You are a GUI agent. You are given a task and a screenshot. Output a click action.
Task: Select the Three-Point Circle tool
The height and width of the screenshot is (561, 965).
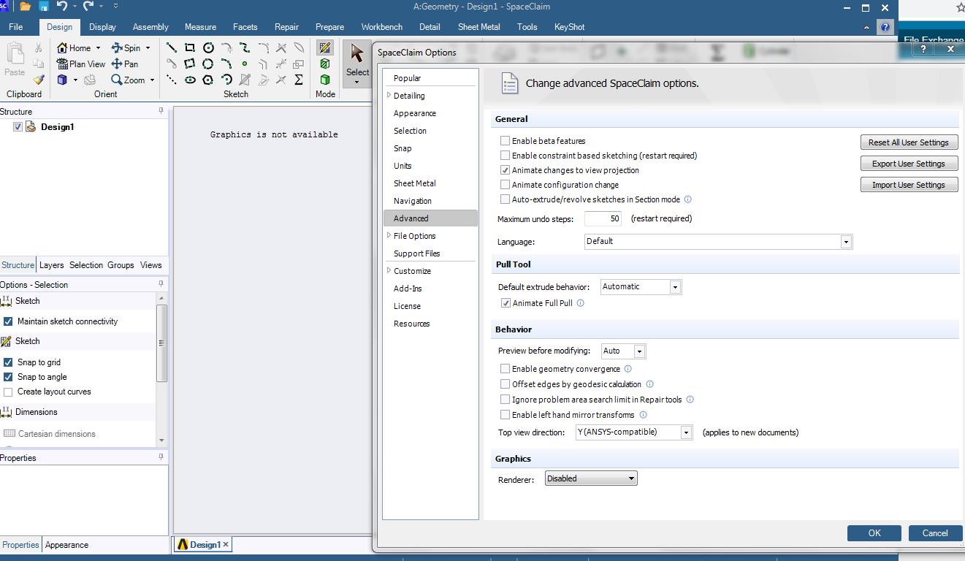pos(208,64)
